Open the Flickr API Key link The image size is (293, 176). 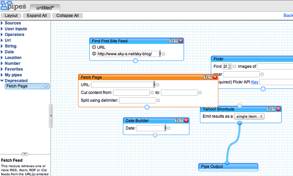(x=255, y=82)
